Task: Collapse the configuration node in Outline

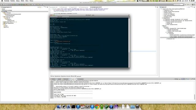Action: (166, 32)
